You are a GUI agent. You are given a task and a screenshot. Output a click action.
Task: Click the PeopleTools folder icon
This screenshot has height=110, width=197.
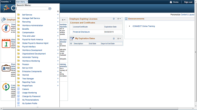[x=18, y=86]
